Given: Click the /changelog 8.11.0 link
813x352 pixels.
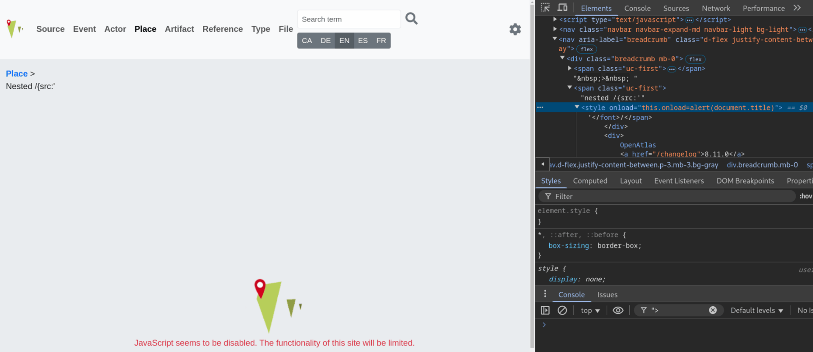Looking at the screenshot, I should [x=682, y=154].
